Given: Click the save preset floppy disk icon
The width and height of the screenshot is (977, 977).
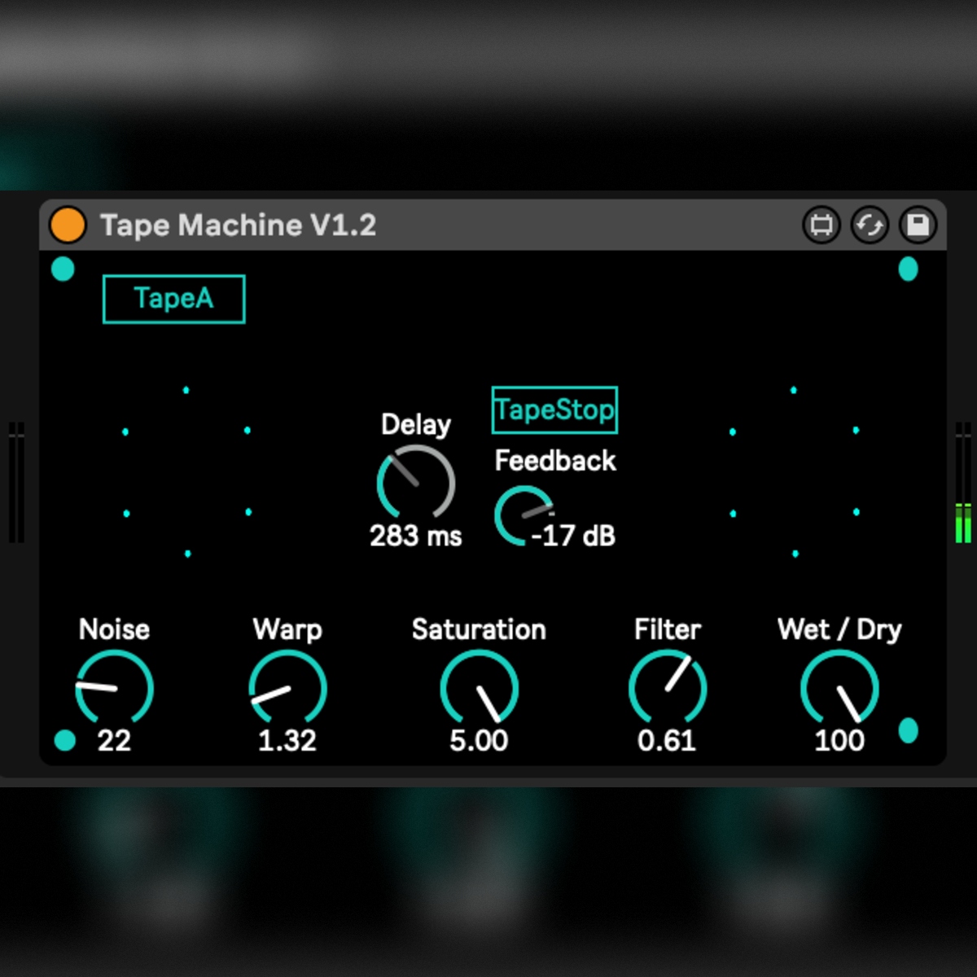Looking at the screenshot, I should coord(918,225).
